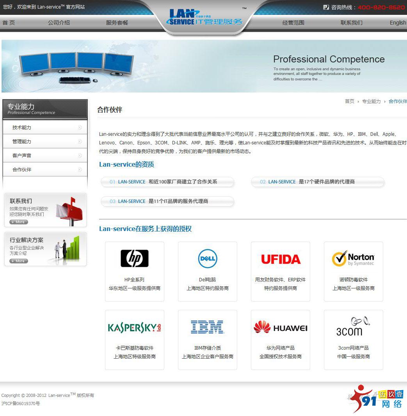Select the UFIDA logo
Viewport: 407px width, 416px height.
[x=280, y=259]
